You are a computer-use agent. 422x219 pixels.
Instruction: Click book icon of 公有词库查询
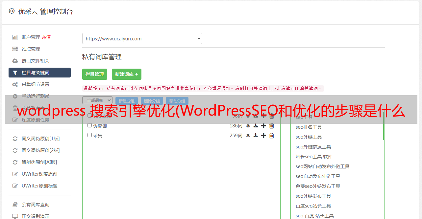[x=15, y=205]
